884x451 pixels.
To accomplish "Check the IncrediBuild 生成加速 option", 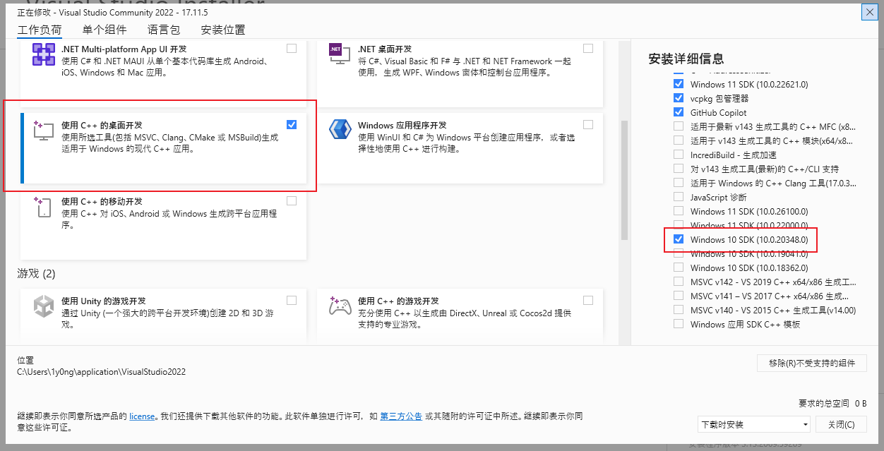I will tap(679, 155).
